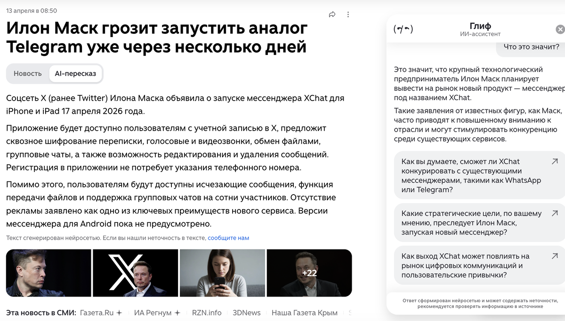Click paragraph starting 'Помимо этого, пользователям'
The image size is (565, 321).
pos(171,204)
